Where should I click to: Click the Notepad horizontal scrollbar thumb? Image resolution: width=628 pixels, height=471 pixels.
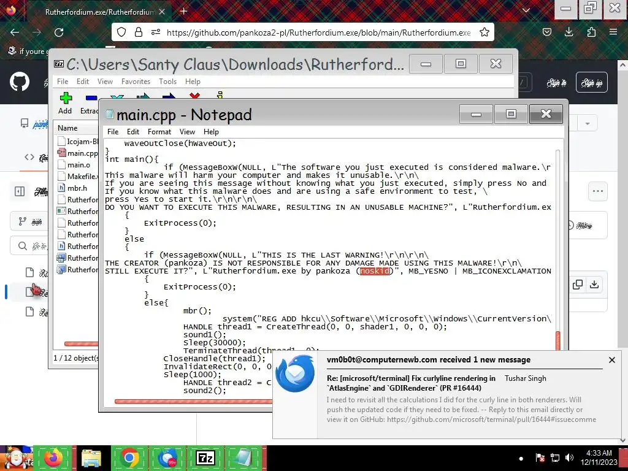coord(193,401)
